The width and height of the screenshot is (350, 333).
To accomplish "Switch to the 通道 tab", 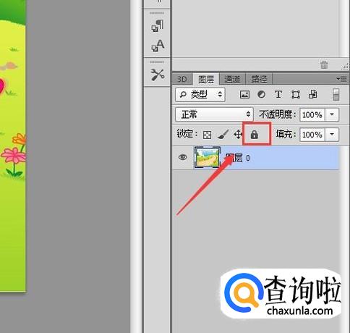I will point(232,79).
